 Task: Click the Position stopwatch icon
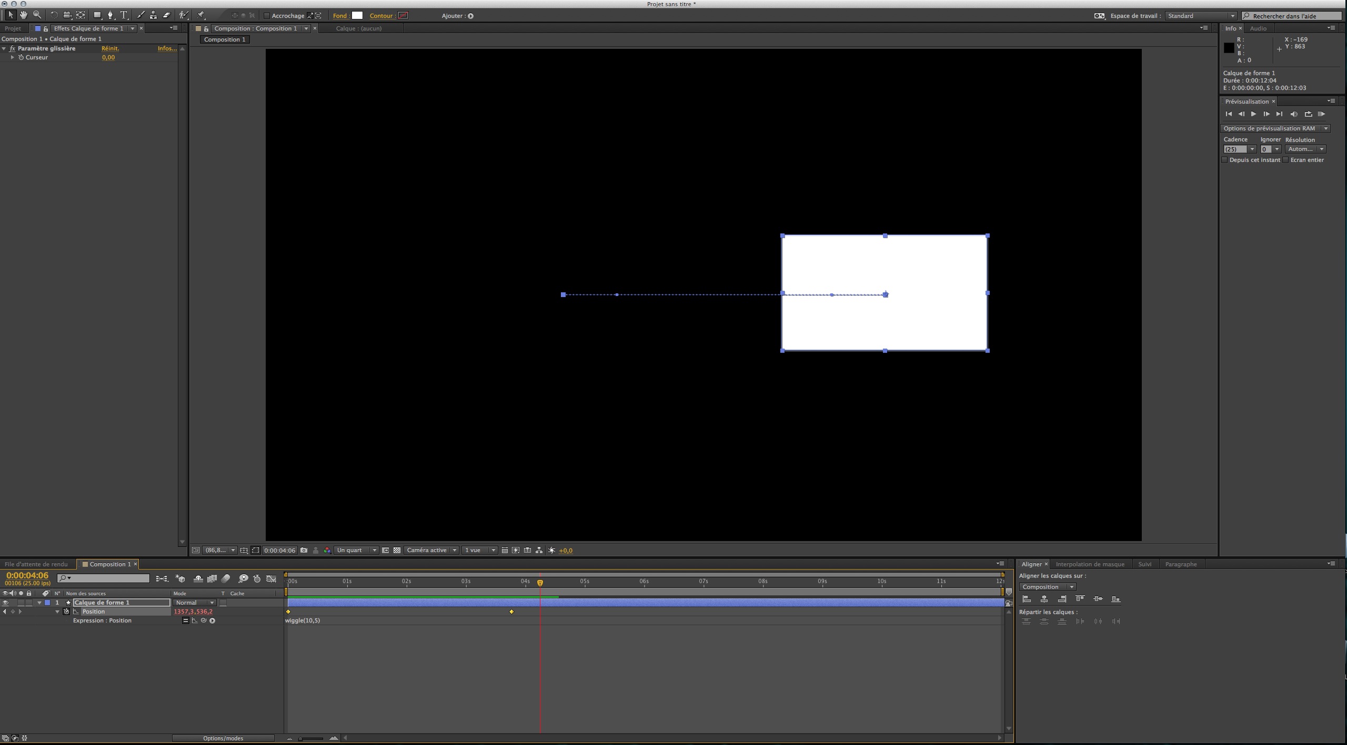click(x=66, y=611)
